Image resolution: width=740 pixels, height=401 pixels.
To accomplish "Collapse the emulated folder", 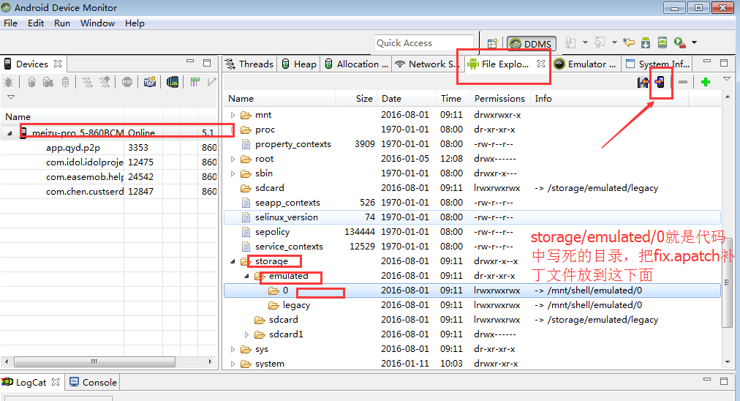I will [x=246, y=276].
